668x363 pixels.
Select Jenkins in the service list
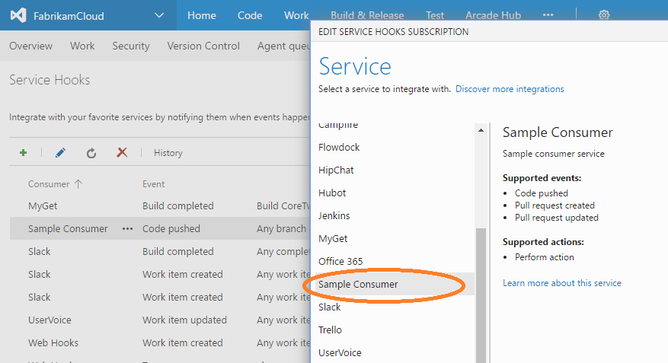(x=334, y=215)
